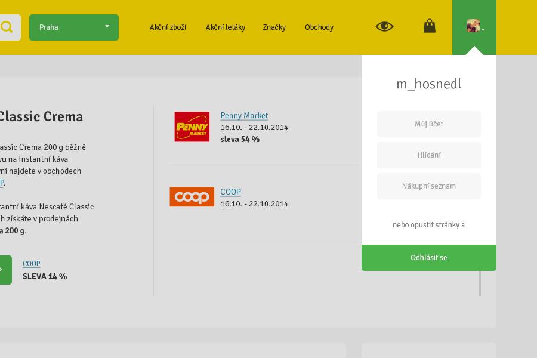Open the COOP link dated 16.10. - 22.10.2014
This screenshot has height=358, width=537.
(x=230, y=192)
